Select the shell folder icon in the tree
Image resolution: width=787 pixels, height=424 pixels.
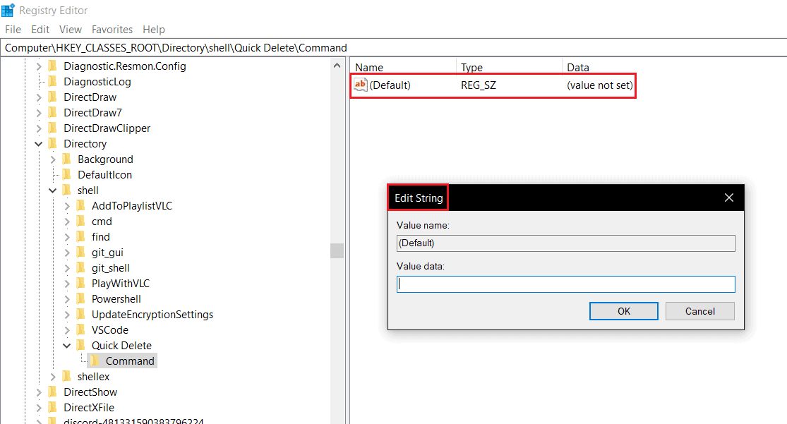pos(67,190)
